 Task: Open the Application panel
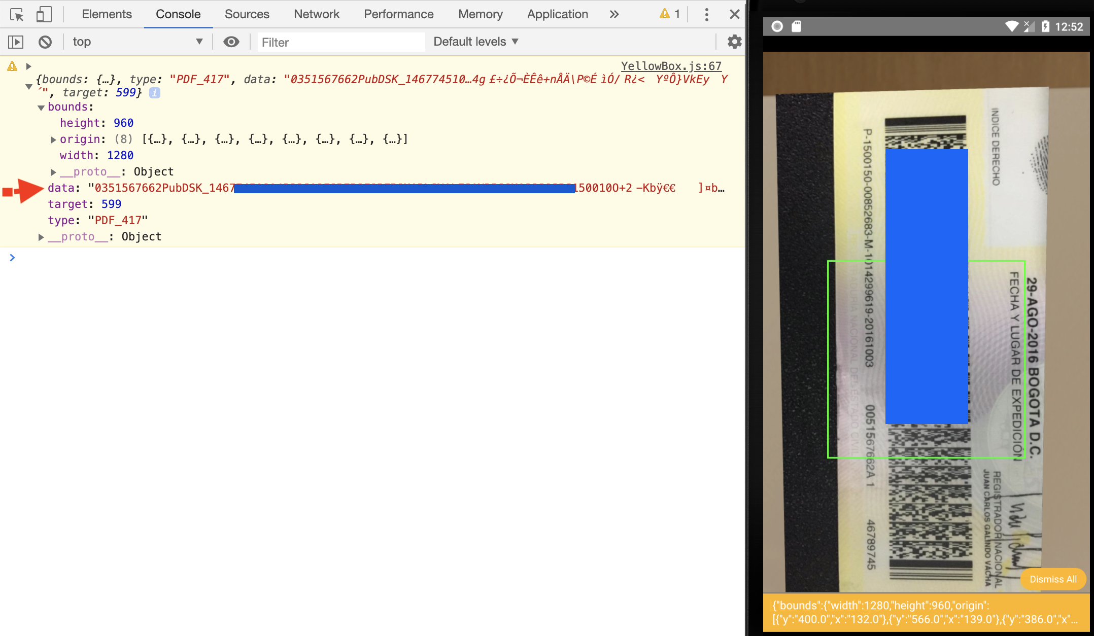(557, 14)
